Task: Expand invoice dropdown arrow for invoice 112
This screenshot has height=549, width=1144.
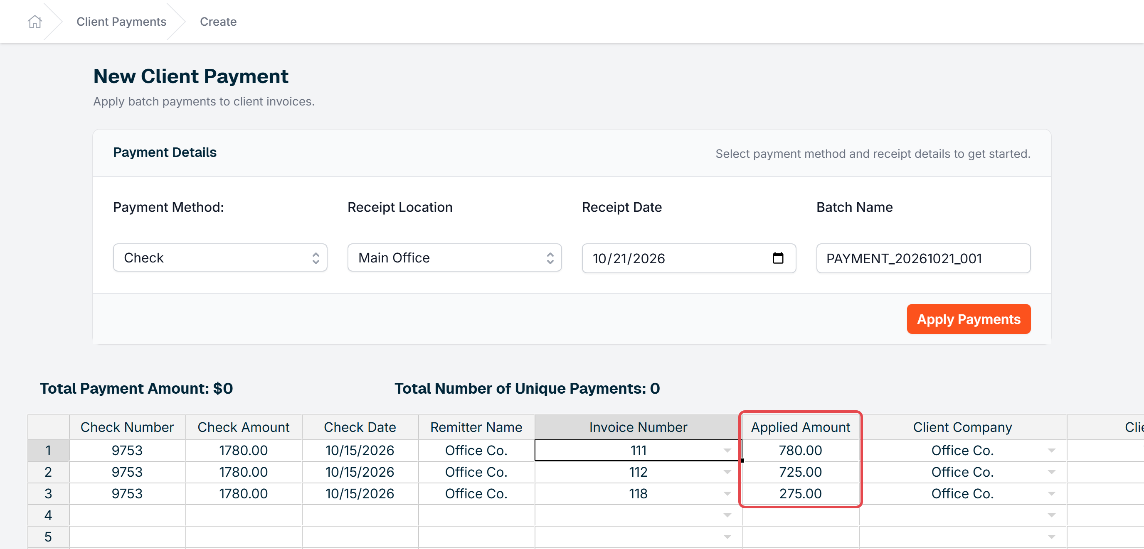Action: tap(727, 472)
